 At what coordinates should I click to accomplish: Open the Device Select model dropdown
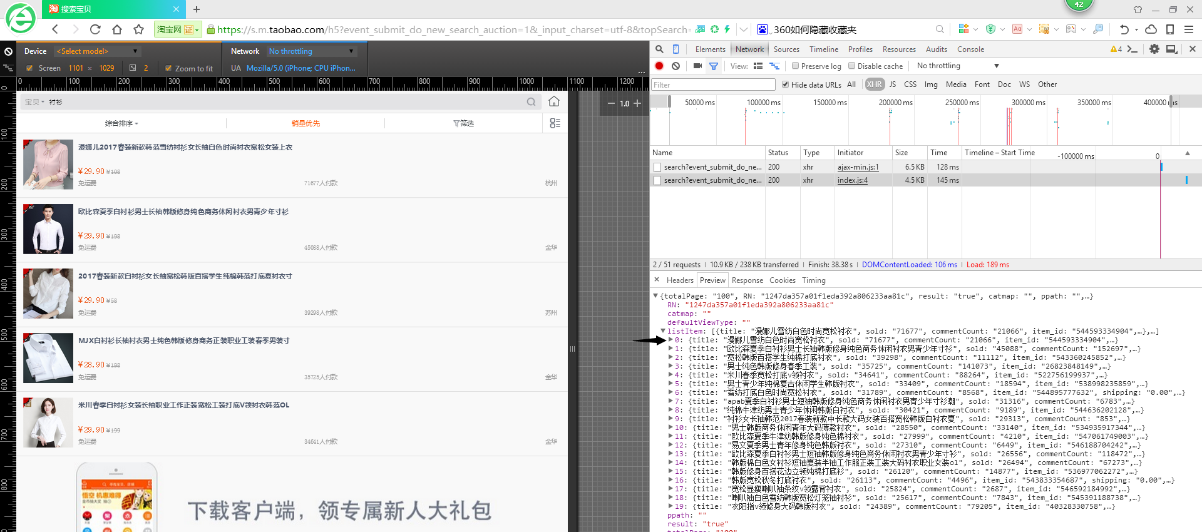pos(97,51)
